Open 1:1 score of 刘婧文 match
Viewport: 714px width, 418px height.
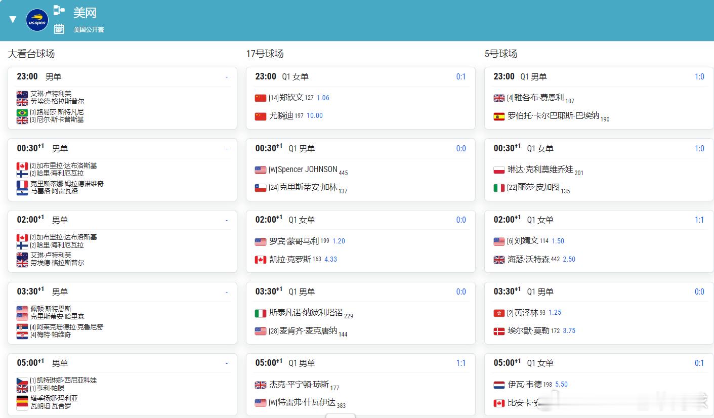click(x=699, y=220)
